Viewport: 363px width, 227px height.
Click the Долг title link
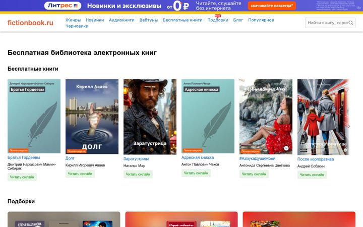(70, 158)
